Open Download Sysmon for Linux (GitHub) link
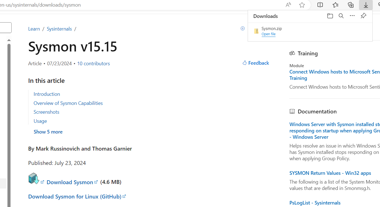The width and height of the screenshot is (380, 207). [x=75, y=197]
